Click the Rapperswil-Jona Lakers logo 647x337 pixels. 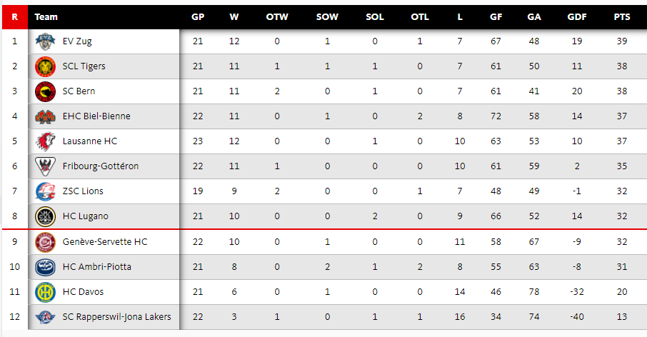(x=45, y=317)
